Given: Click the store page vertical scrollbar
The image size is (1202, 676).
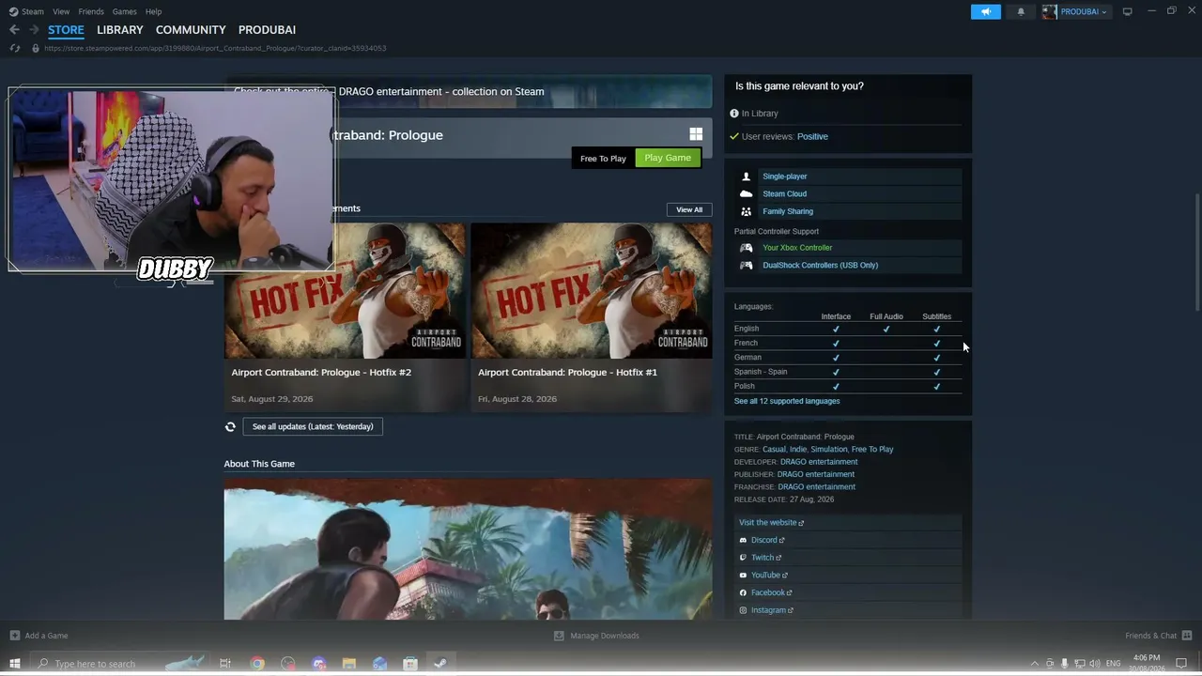Looking at the screenshot, I should point(1196,252).
